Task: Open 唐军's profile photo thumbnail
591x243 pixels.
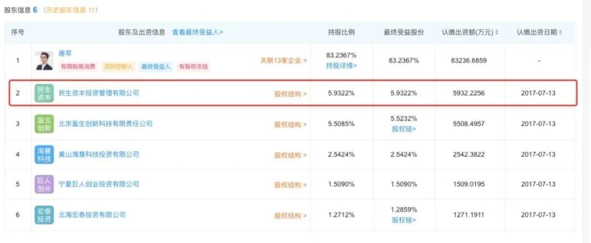Action: point(44,60)
